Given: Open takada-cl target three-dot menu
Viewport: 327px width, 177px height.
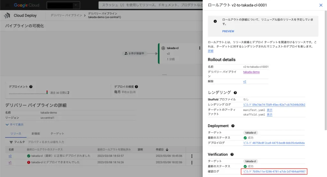Looking at the screenshot, I should coord(200,48).
